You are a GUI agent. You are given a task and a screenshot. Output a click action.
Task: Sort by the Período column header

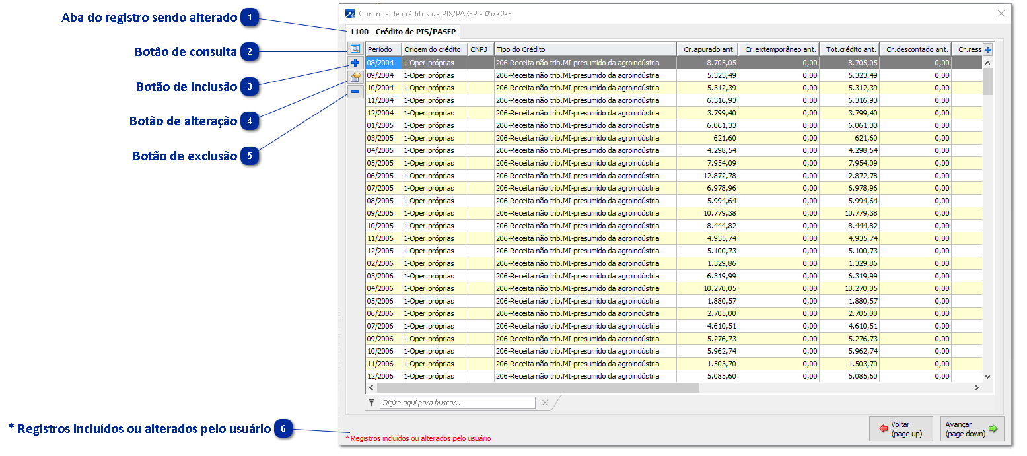click(x=384, y=49)
